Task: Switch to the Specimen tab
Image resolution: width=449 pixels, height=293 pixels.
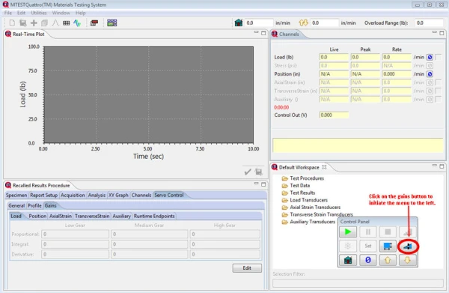Action: [16, 196]
